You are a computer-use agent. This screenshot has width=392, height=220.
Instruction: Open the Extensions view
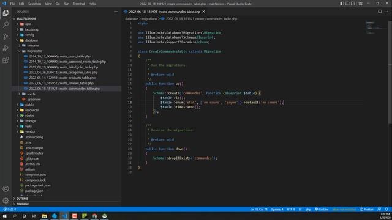click(x=6, y=60)
